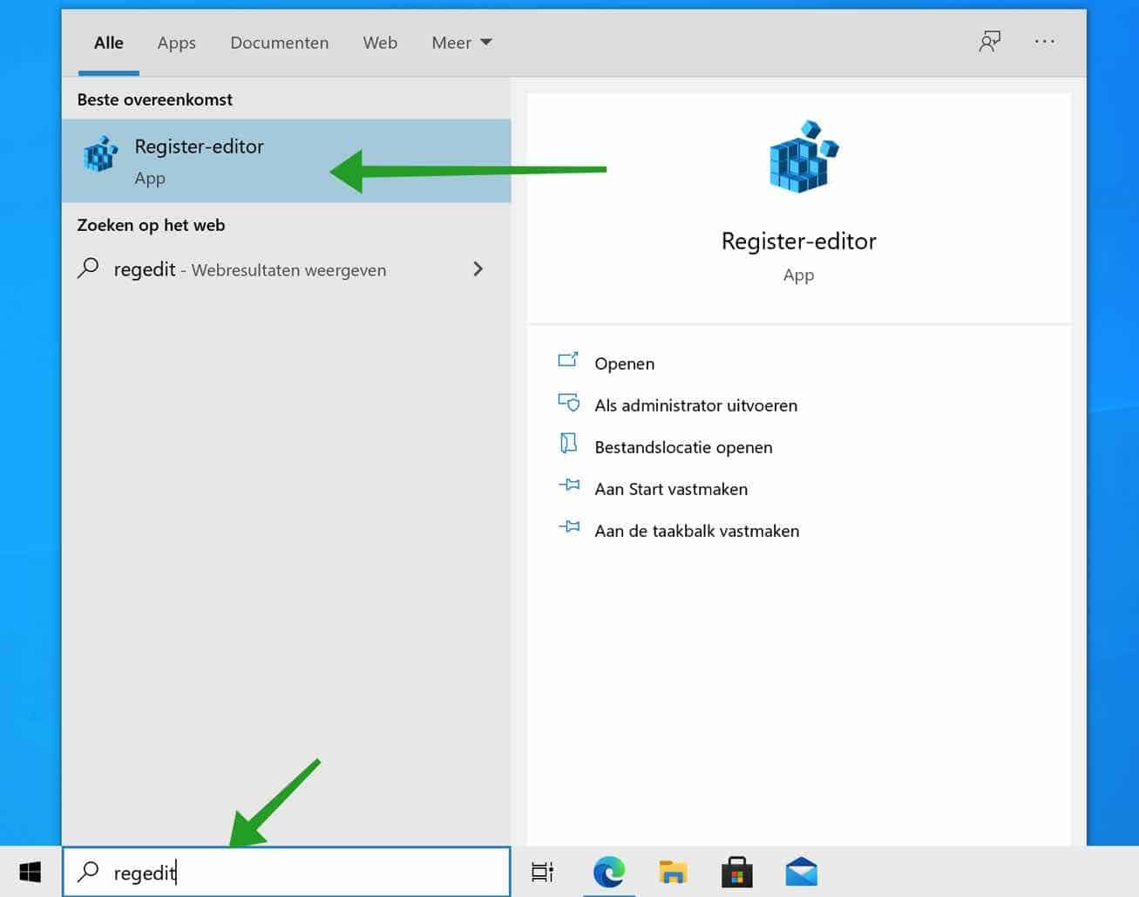Click the Openen icon action

coord(568,360)
